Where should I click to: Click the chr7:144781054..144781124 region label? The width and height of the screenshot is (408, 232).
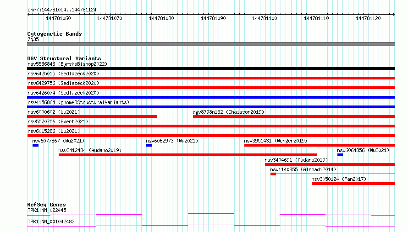tap(62, 10)
